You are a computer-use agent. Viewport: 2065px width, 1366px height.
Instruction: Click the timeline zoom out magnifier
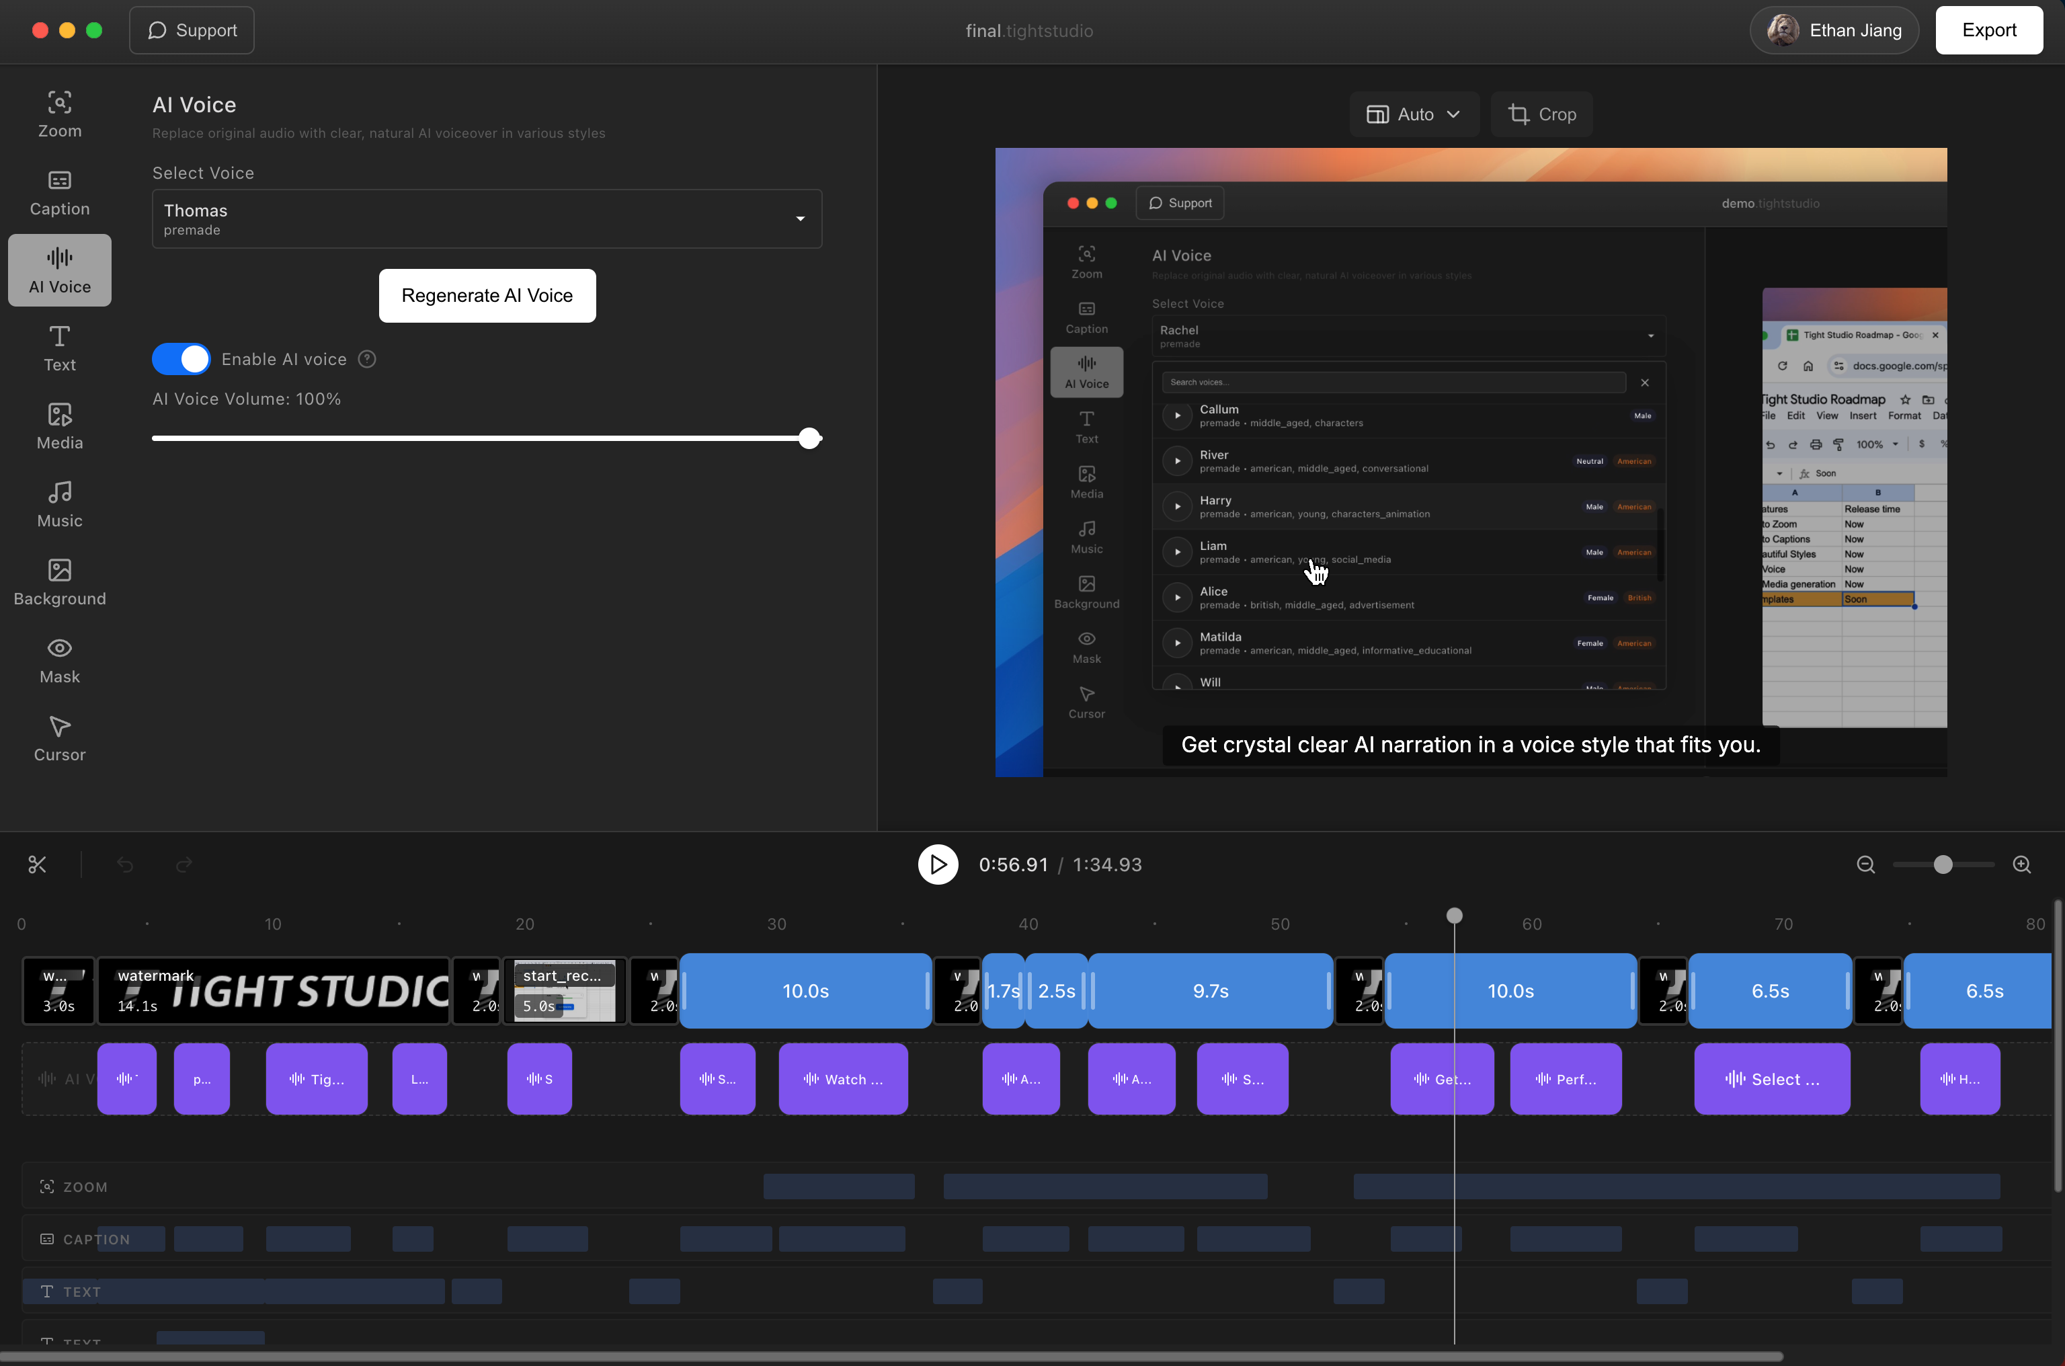[1865, 865]
